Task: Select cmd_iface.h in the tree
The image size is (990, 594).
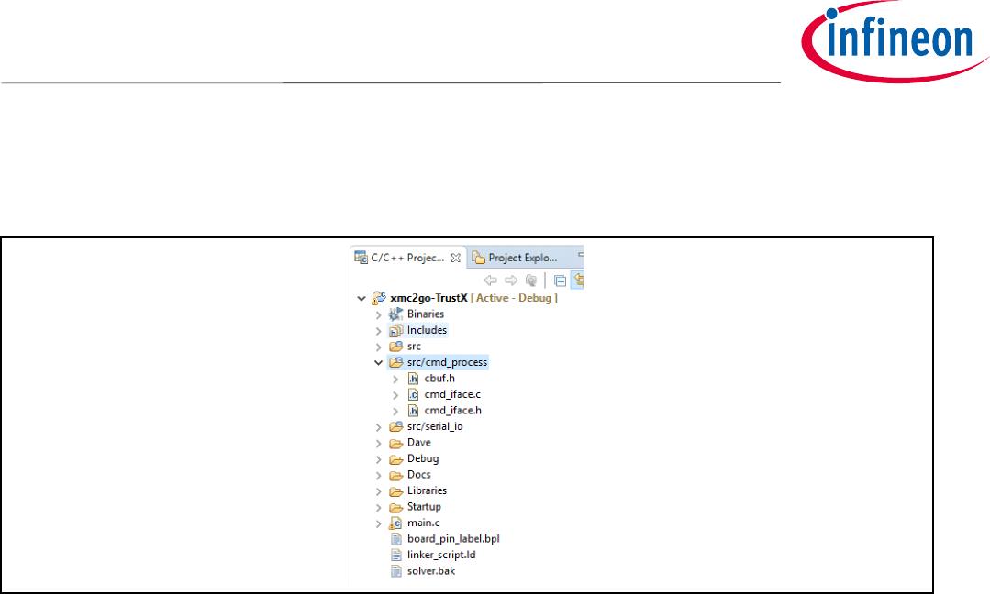Action: coord(452,411)
